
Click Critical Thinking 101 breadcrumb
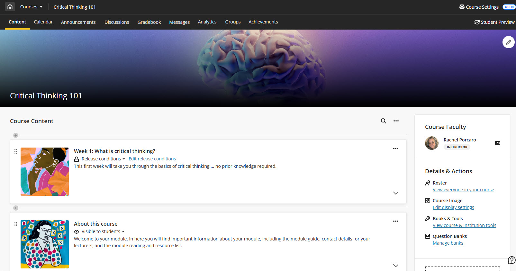[x=75, y=7]
